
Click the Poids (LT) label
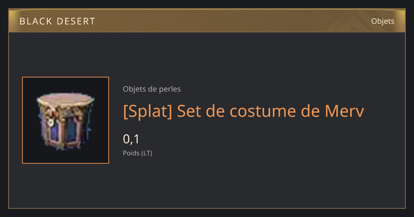coord(138,153)
